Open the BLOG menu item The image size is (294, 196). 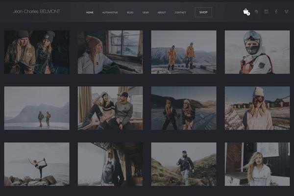click(130, 13)
